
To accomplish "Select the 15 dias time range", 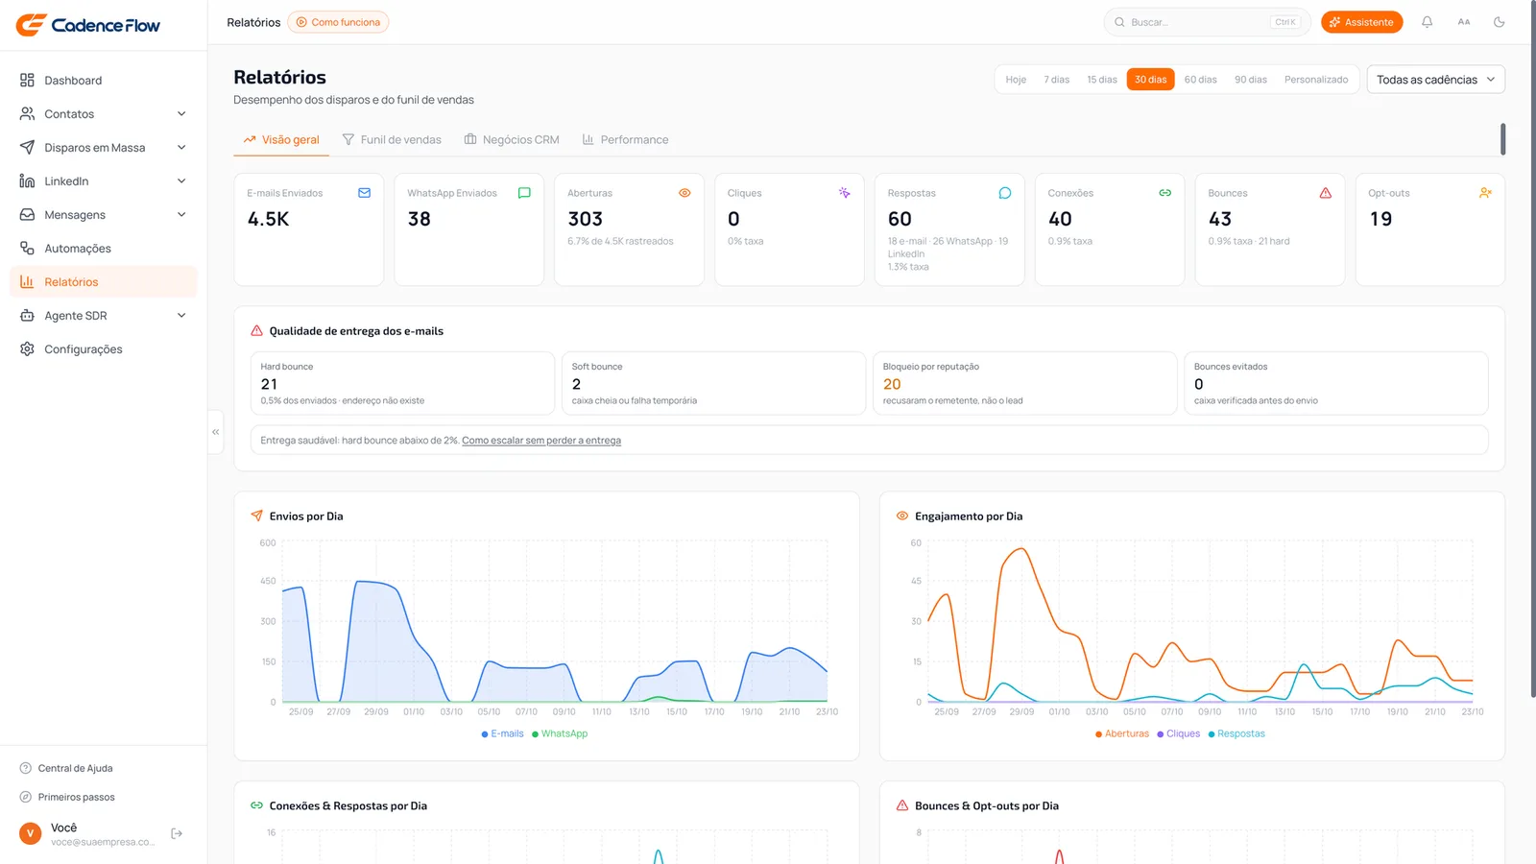I will [x=1102, y=80].
